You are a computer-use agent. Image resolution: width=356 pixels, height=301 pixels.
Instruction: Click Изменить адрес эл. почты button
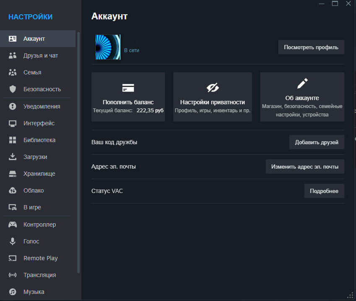click(305, 166)
